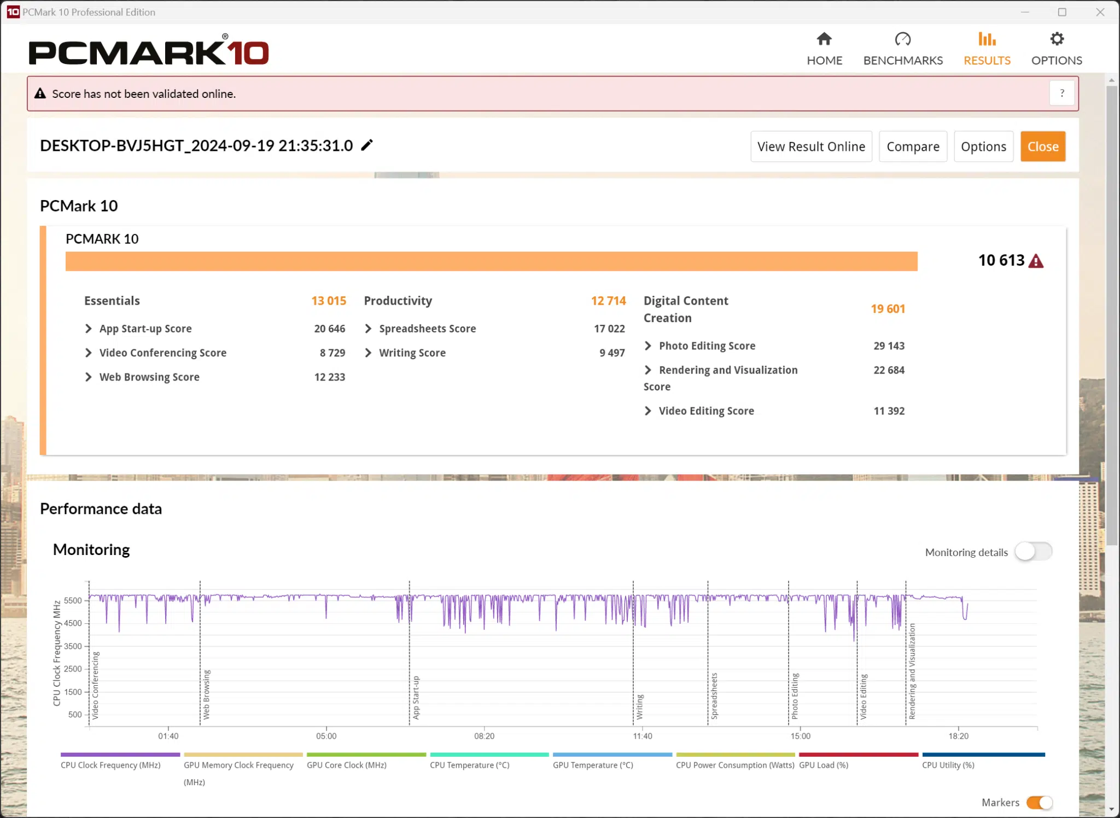The image size is (1120, 818).
Task: Click the Results bar chart icon
Action: pos(987,39)
